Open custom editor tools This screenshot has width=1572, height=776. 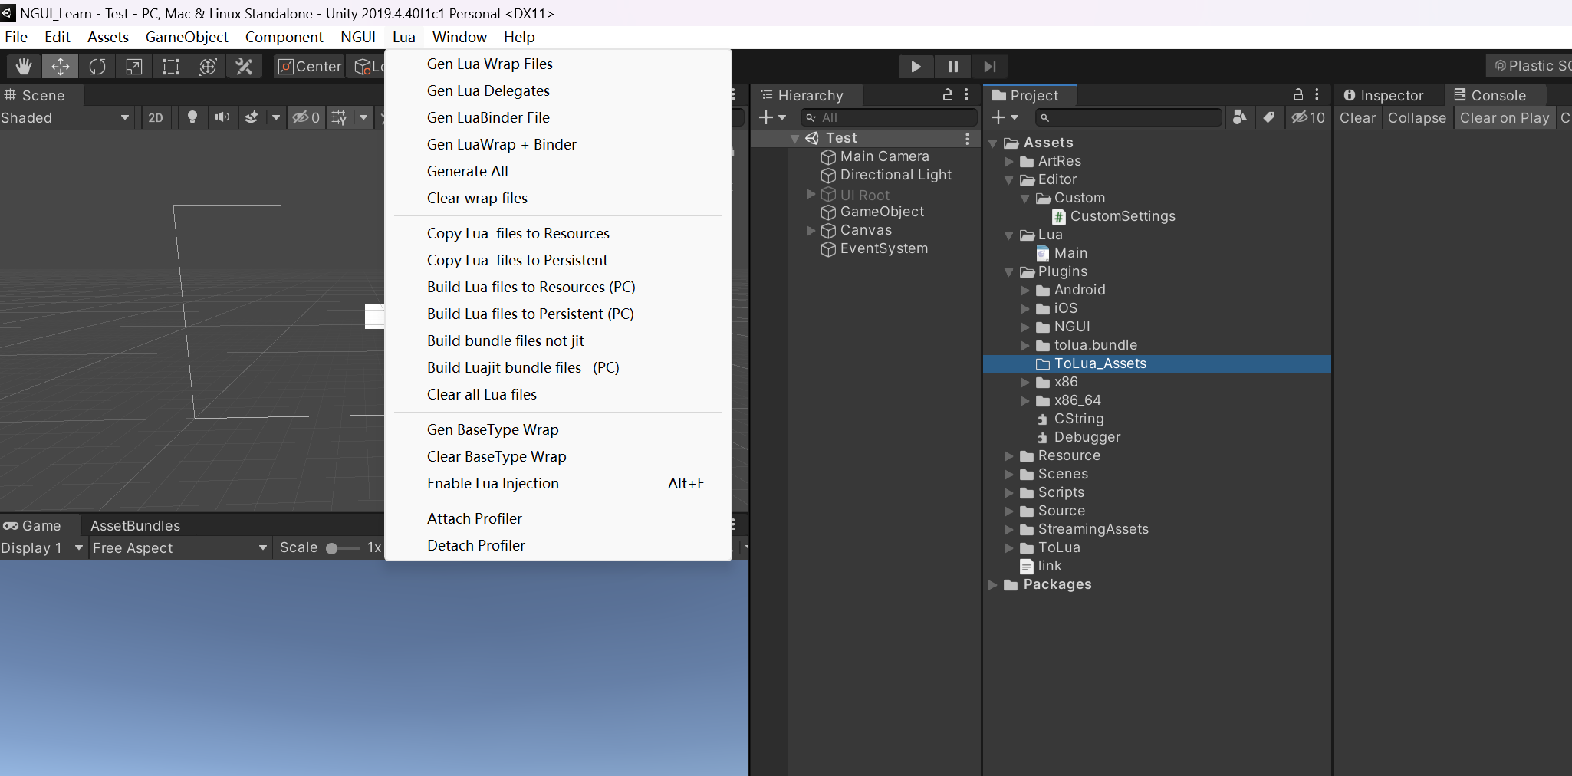(245, 67)
